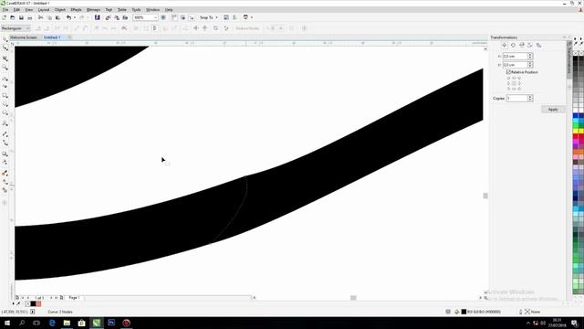Open the Skew tab in Transformations
Image resolution: width=584 pixels, height=329 pixels.
(x=538, y=45)
